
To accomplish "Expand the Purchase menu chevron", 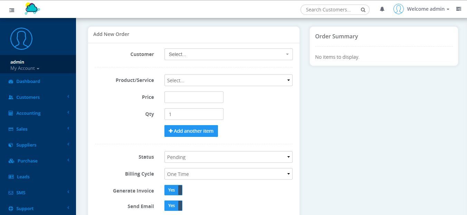I will [x=68, y=160].
